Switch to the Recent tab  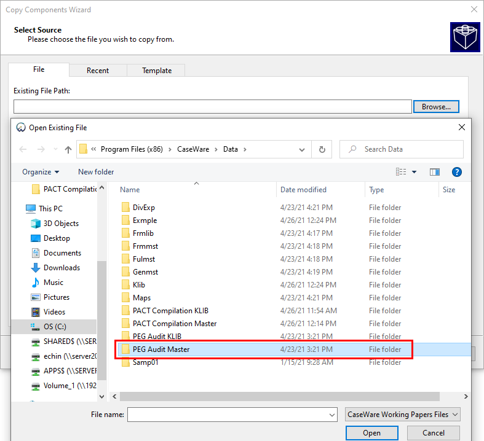tap(98, 70)
